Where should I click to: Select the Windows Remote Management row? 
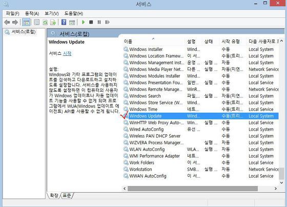pyautogui.click(x=201, y=89)
